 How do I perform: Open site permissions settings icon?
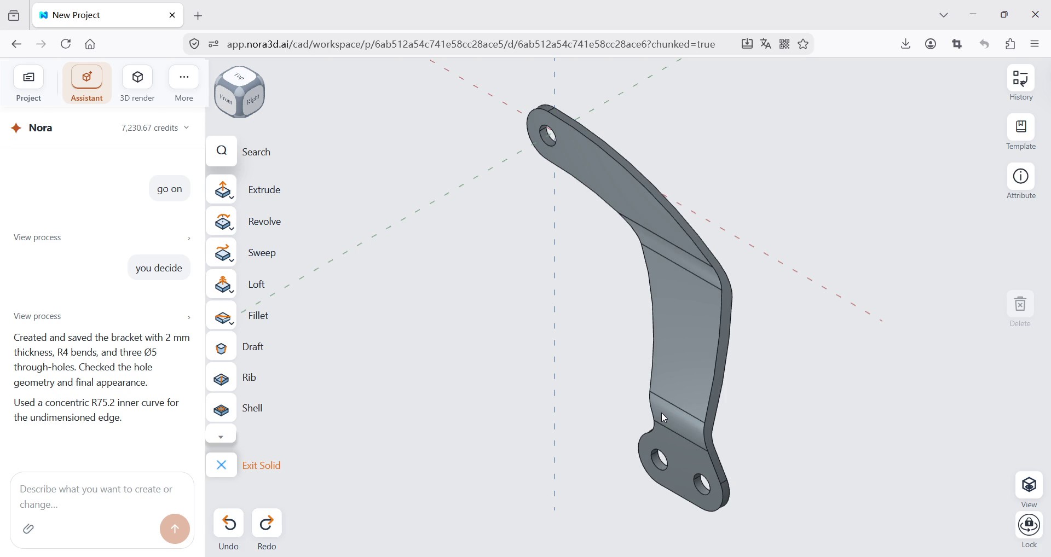click(214, 44)
